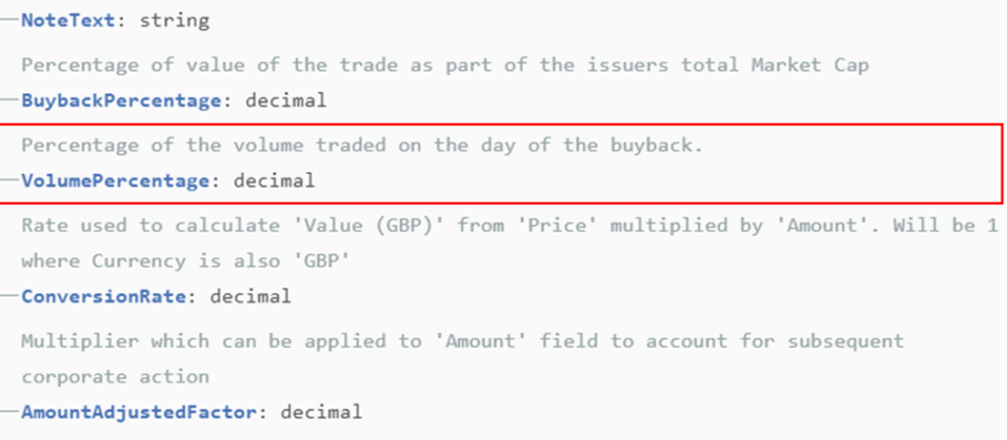Click decimal type beside BuybackPercentage
The height and width of the screenshot is (440, 1007).
(286, 100)
